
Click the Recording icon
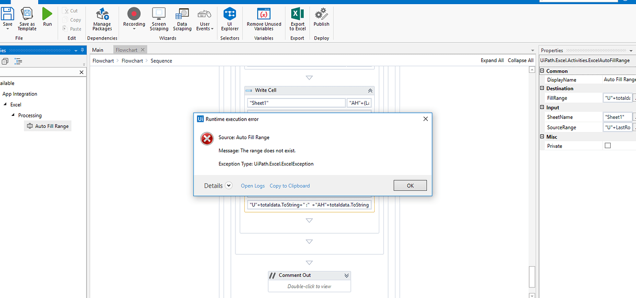[x=134, y=14]
